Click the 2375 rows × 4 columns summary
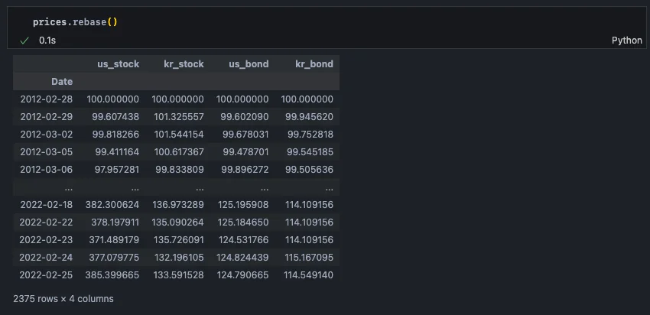The height and width of the screenshot is (315, 650). (63, 299)
